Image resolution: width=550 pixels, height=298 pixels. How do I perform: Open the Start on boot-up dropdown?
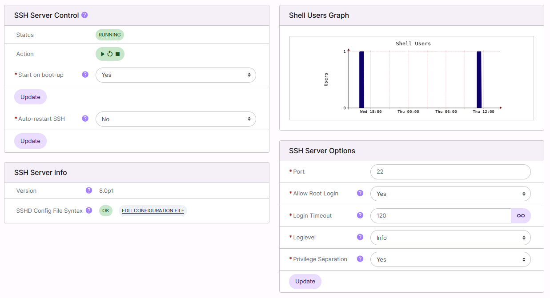176,75
